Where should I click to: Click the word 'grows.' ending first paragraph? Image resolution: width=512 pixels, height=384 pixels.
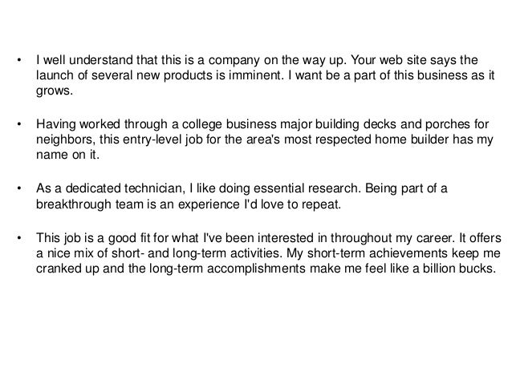coord(55,91)
